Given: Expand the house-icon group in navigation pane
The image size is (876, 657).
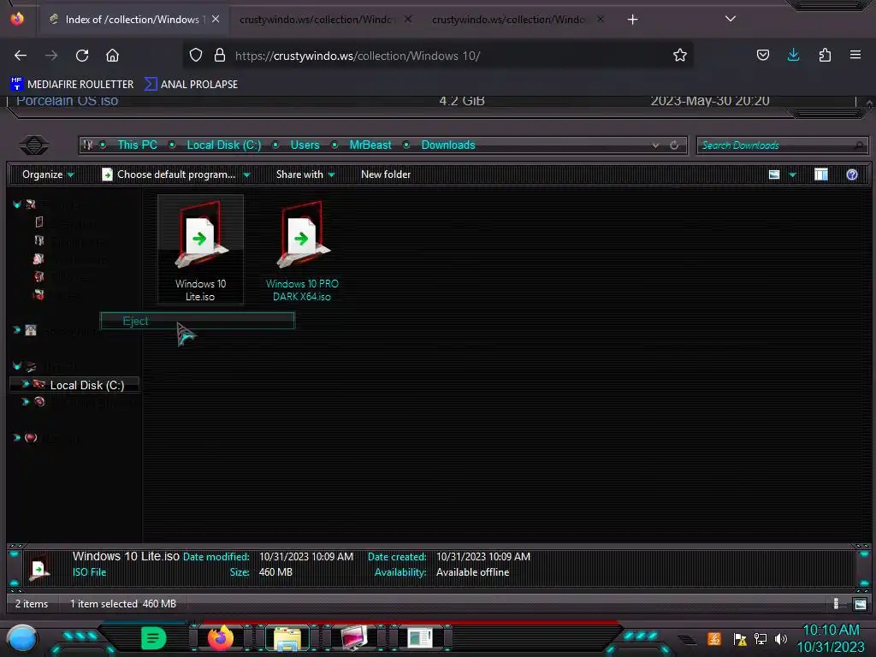Looking at the screenshot, I should (17, 330).
